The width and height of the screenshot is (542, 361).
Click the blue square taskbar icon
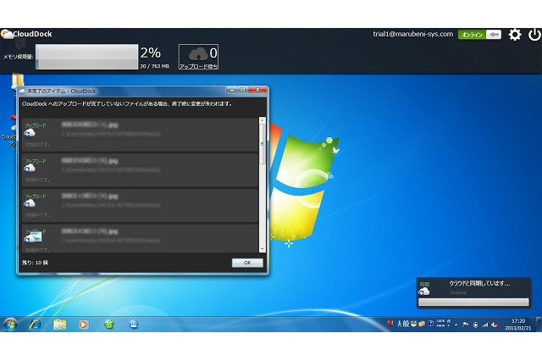pyautogui.click(x=134, y=325)
